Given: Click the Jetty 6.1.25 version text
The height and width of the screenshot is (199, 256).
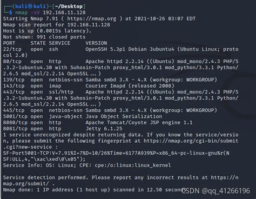Looking at the screenshot, I should tap(104, 129).
